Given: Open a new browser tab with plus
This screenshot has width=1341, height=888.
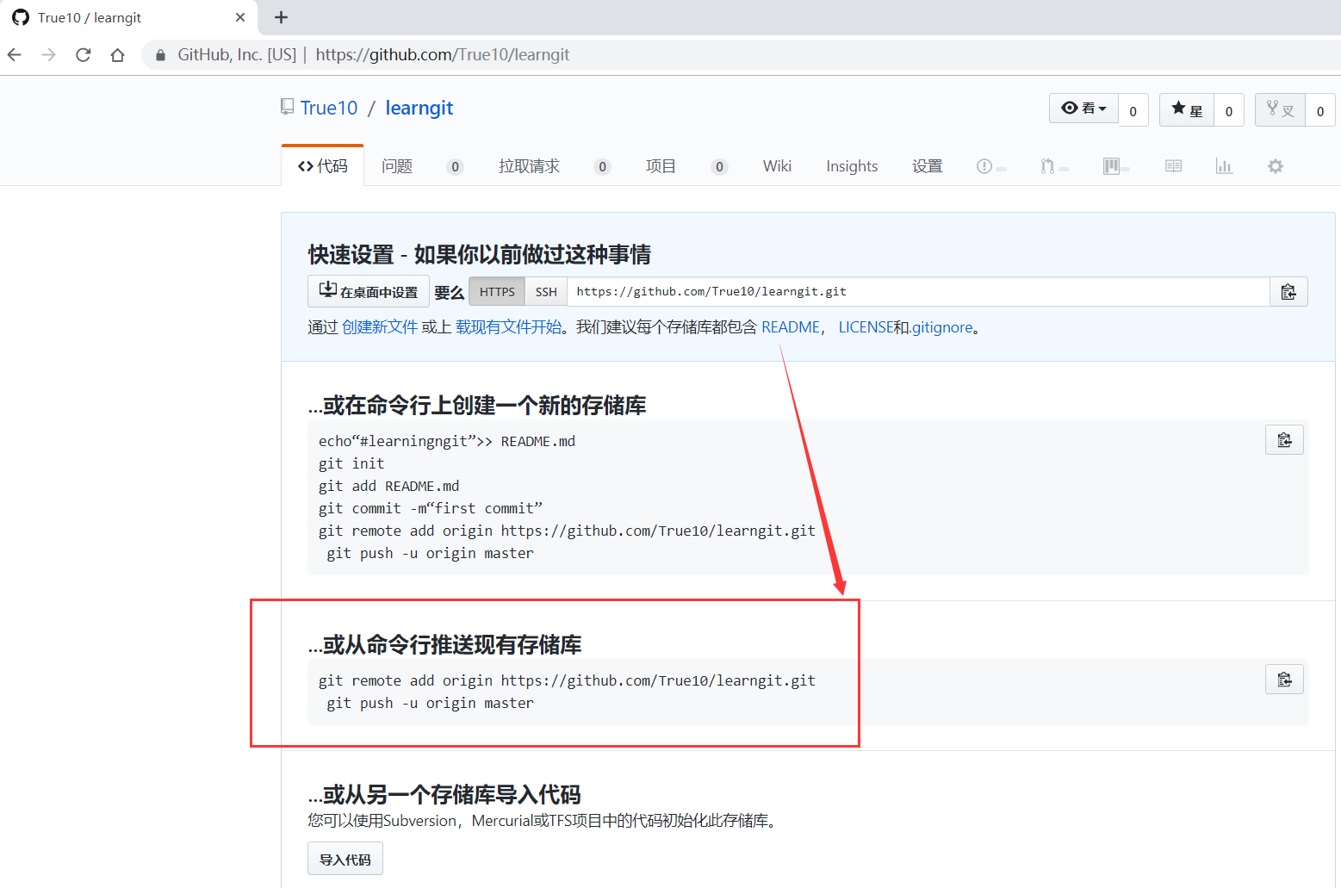Looking at the screenshot, I should point(281,17).
